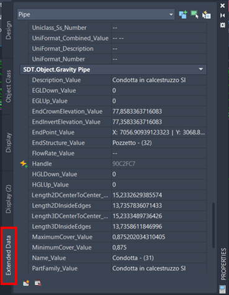Click the UniFormat_Description property row

click(117, 49)
